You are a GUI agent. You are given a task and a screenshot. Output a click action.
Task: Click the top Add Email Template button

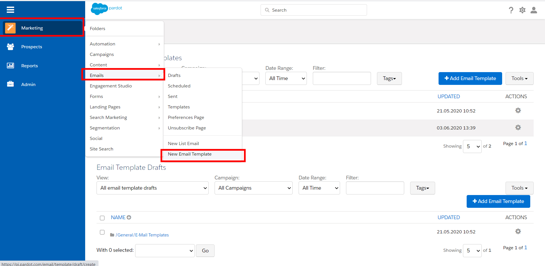tap(470, 78)
